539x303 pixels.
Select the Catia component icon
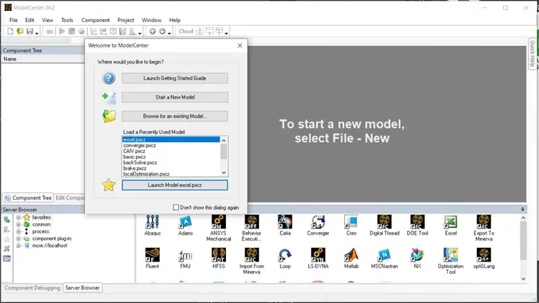(x=285, y=222)
